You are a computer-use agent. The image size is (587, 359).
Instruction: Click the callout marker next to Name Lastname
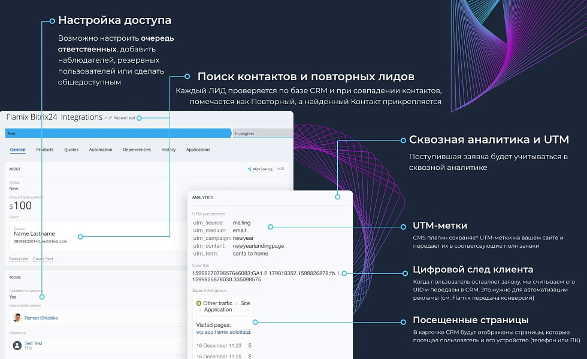[x=81, y=236]
